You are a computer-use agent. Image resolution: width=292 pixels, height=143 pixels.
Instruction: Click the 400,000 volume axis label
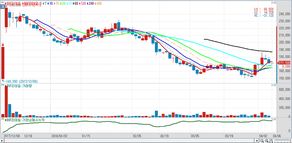click(x=285, y=99)
